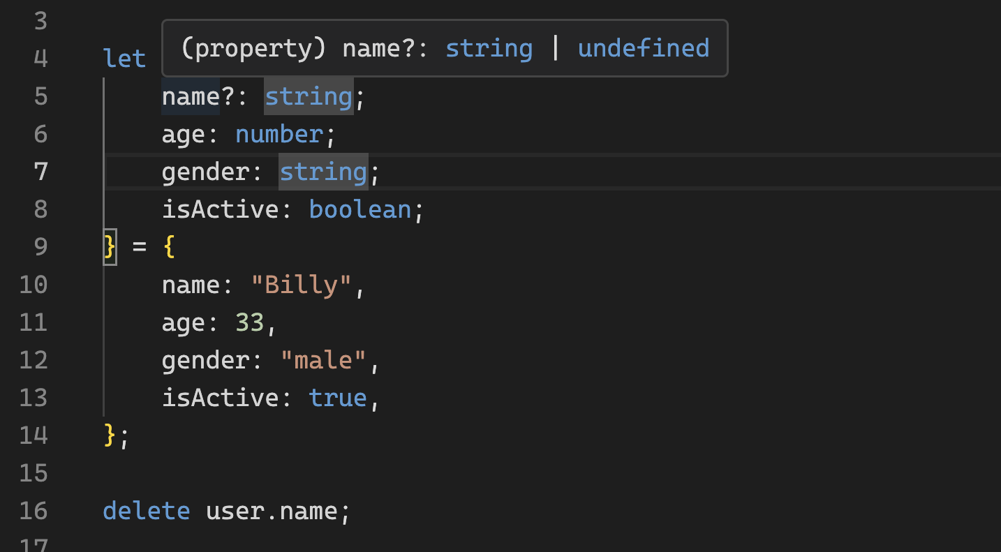The height and width of the screenshot is (552, 1001).
Task: Click closing brace on line 9
Action: pos(110,247)
